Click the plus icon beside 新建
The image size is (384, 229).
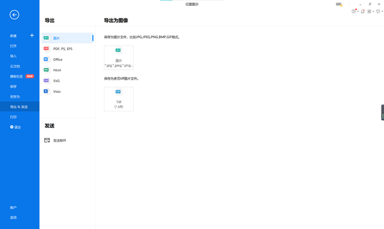32,35
